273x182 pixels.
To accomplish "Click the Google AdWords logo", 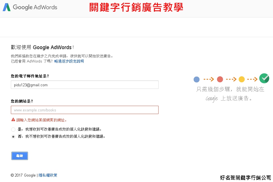I will point(30,7).
